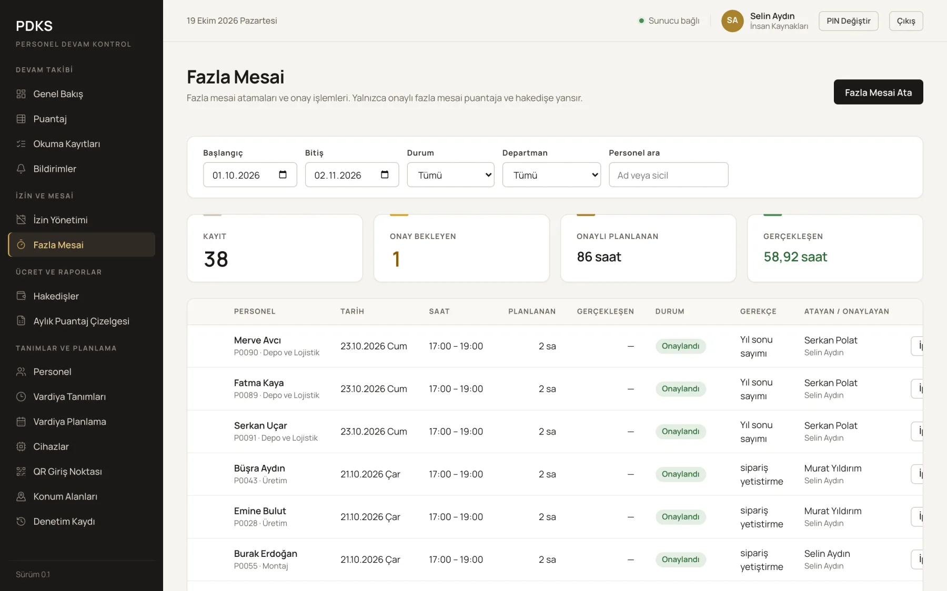The height and width of the screenshot is (591, 947).
Task: Click the QR Giriş Noktası QR icon
Action: click(x=21, y=471)
